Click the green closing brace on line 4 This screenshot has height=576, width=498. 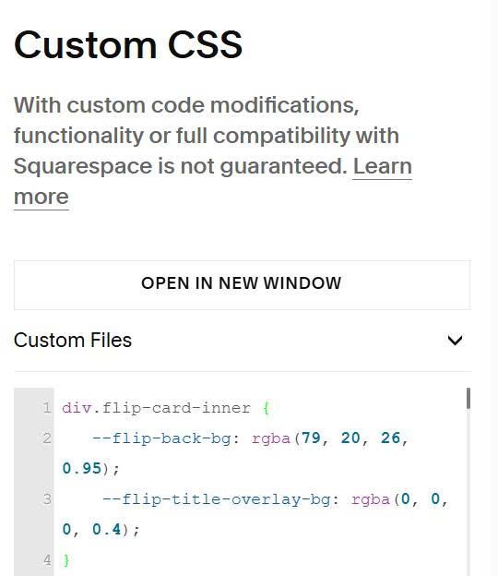point(66,560)
